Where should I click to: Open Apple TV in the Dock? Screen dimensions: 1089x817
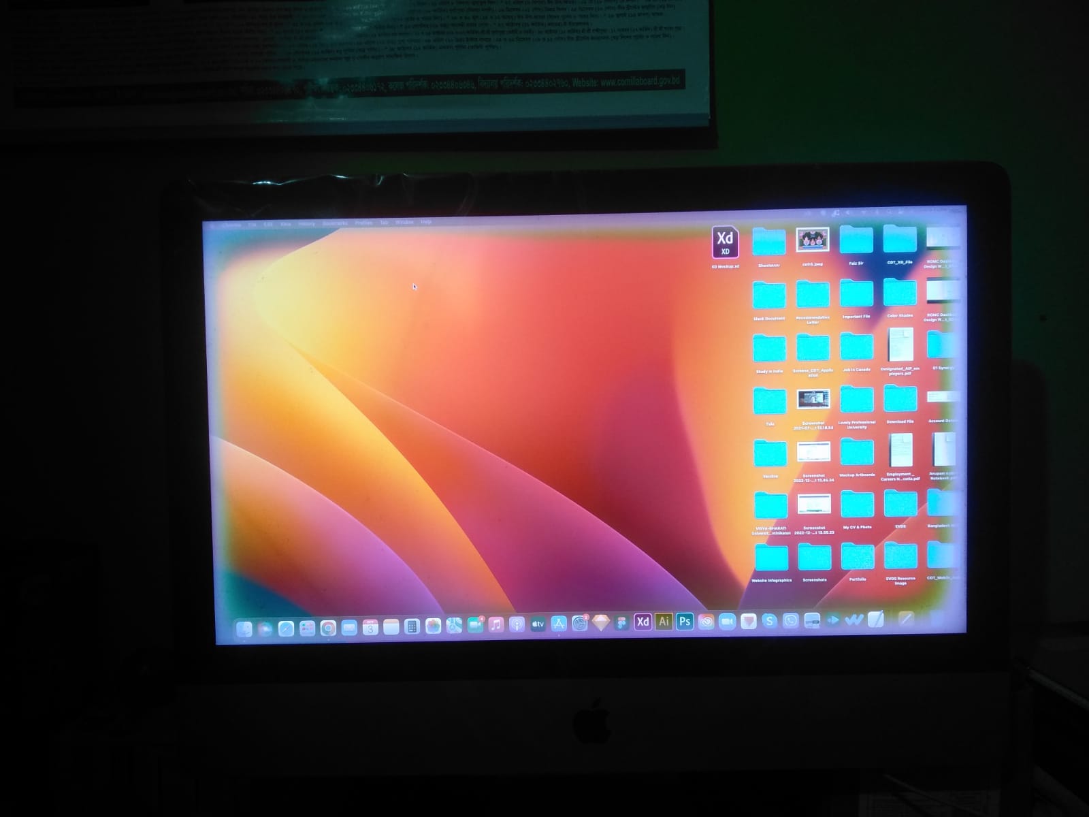(x=538, y=624)
